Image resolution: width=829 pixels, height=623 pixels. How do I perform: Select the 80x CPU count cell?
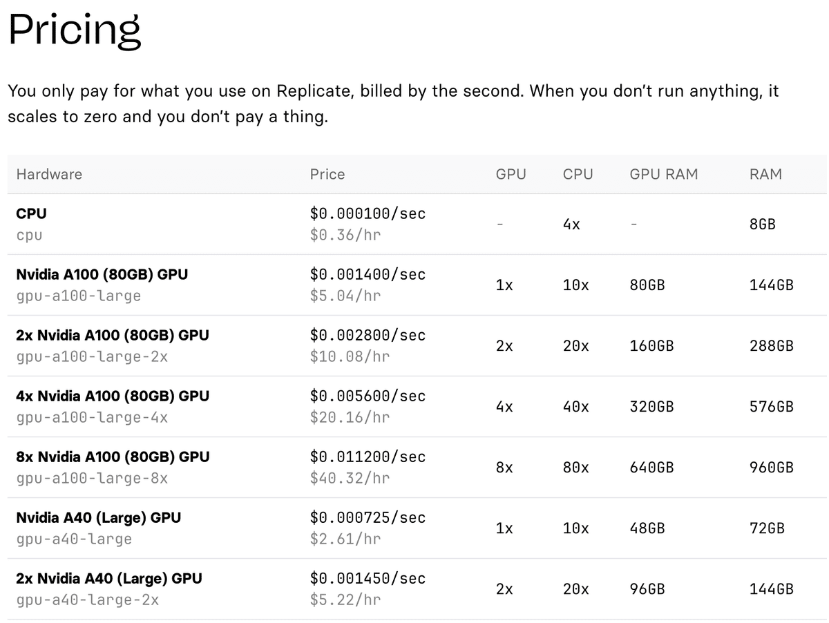tap(575, 468)
